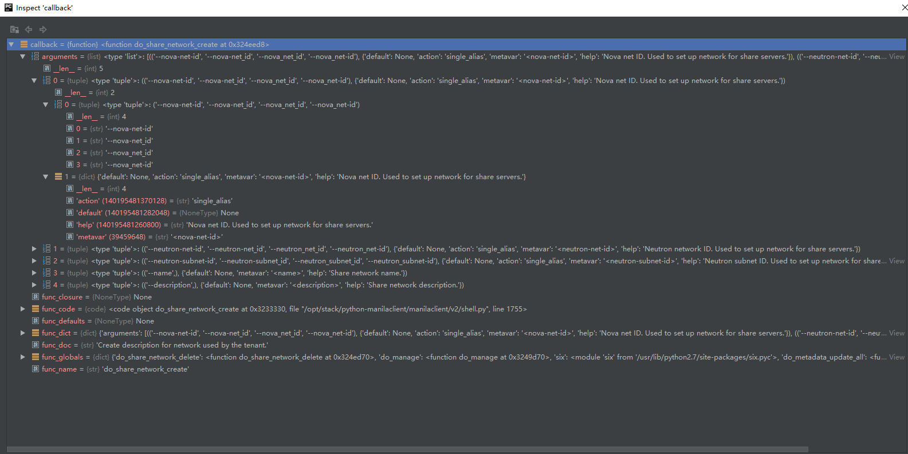Click the icon beside func_defaults
This screenshot has height=454, width=908.
(x=36, y=321)
